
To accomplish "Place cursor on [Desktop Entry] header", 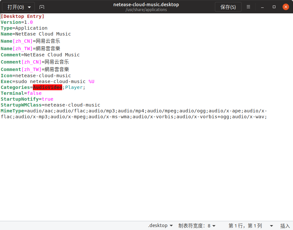I will (22, 16).
